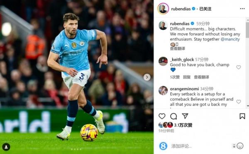Image resolution: width=249 pixels, height=154 pixels.
Task: Open the comment bubble icon
Action: coord(173,116)
